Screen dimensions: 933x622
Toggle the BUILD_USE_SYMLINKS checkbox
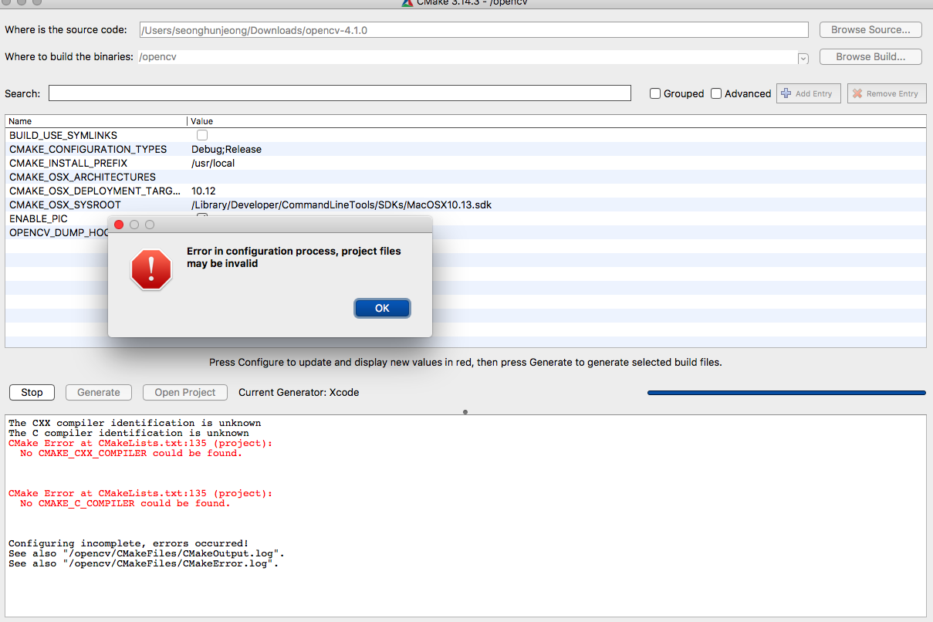click(202, 135)
